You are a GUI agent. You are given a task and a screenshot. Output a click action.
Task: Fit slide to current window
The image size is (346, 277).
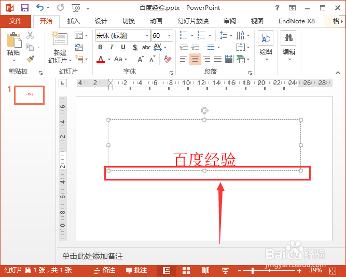coord(333,271)
